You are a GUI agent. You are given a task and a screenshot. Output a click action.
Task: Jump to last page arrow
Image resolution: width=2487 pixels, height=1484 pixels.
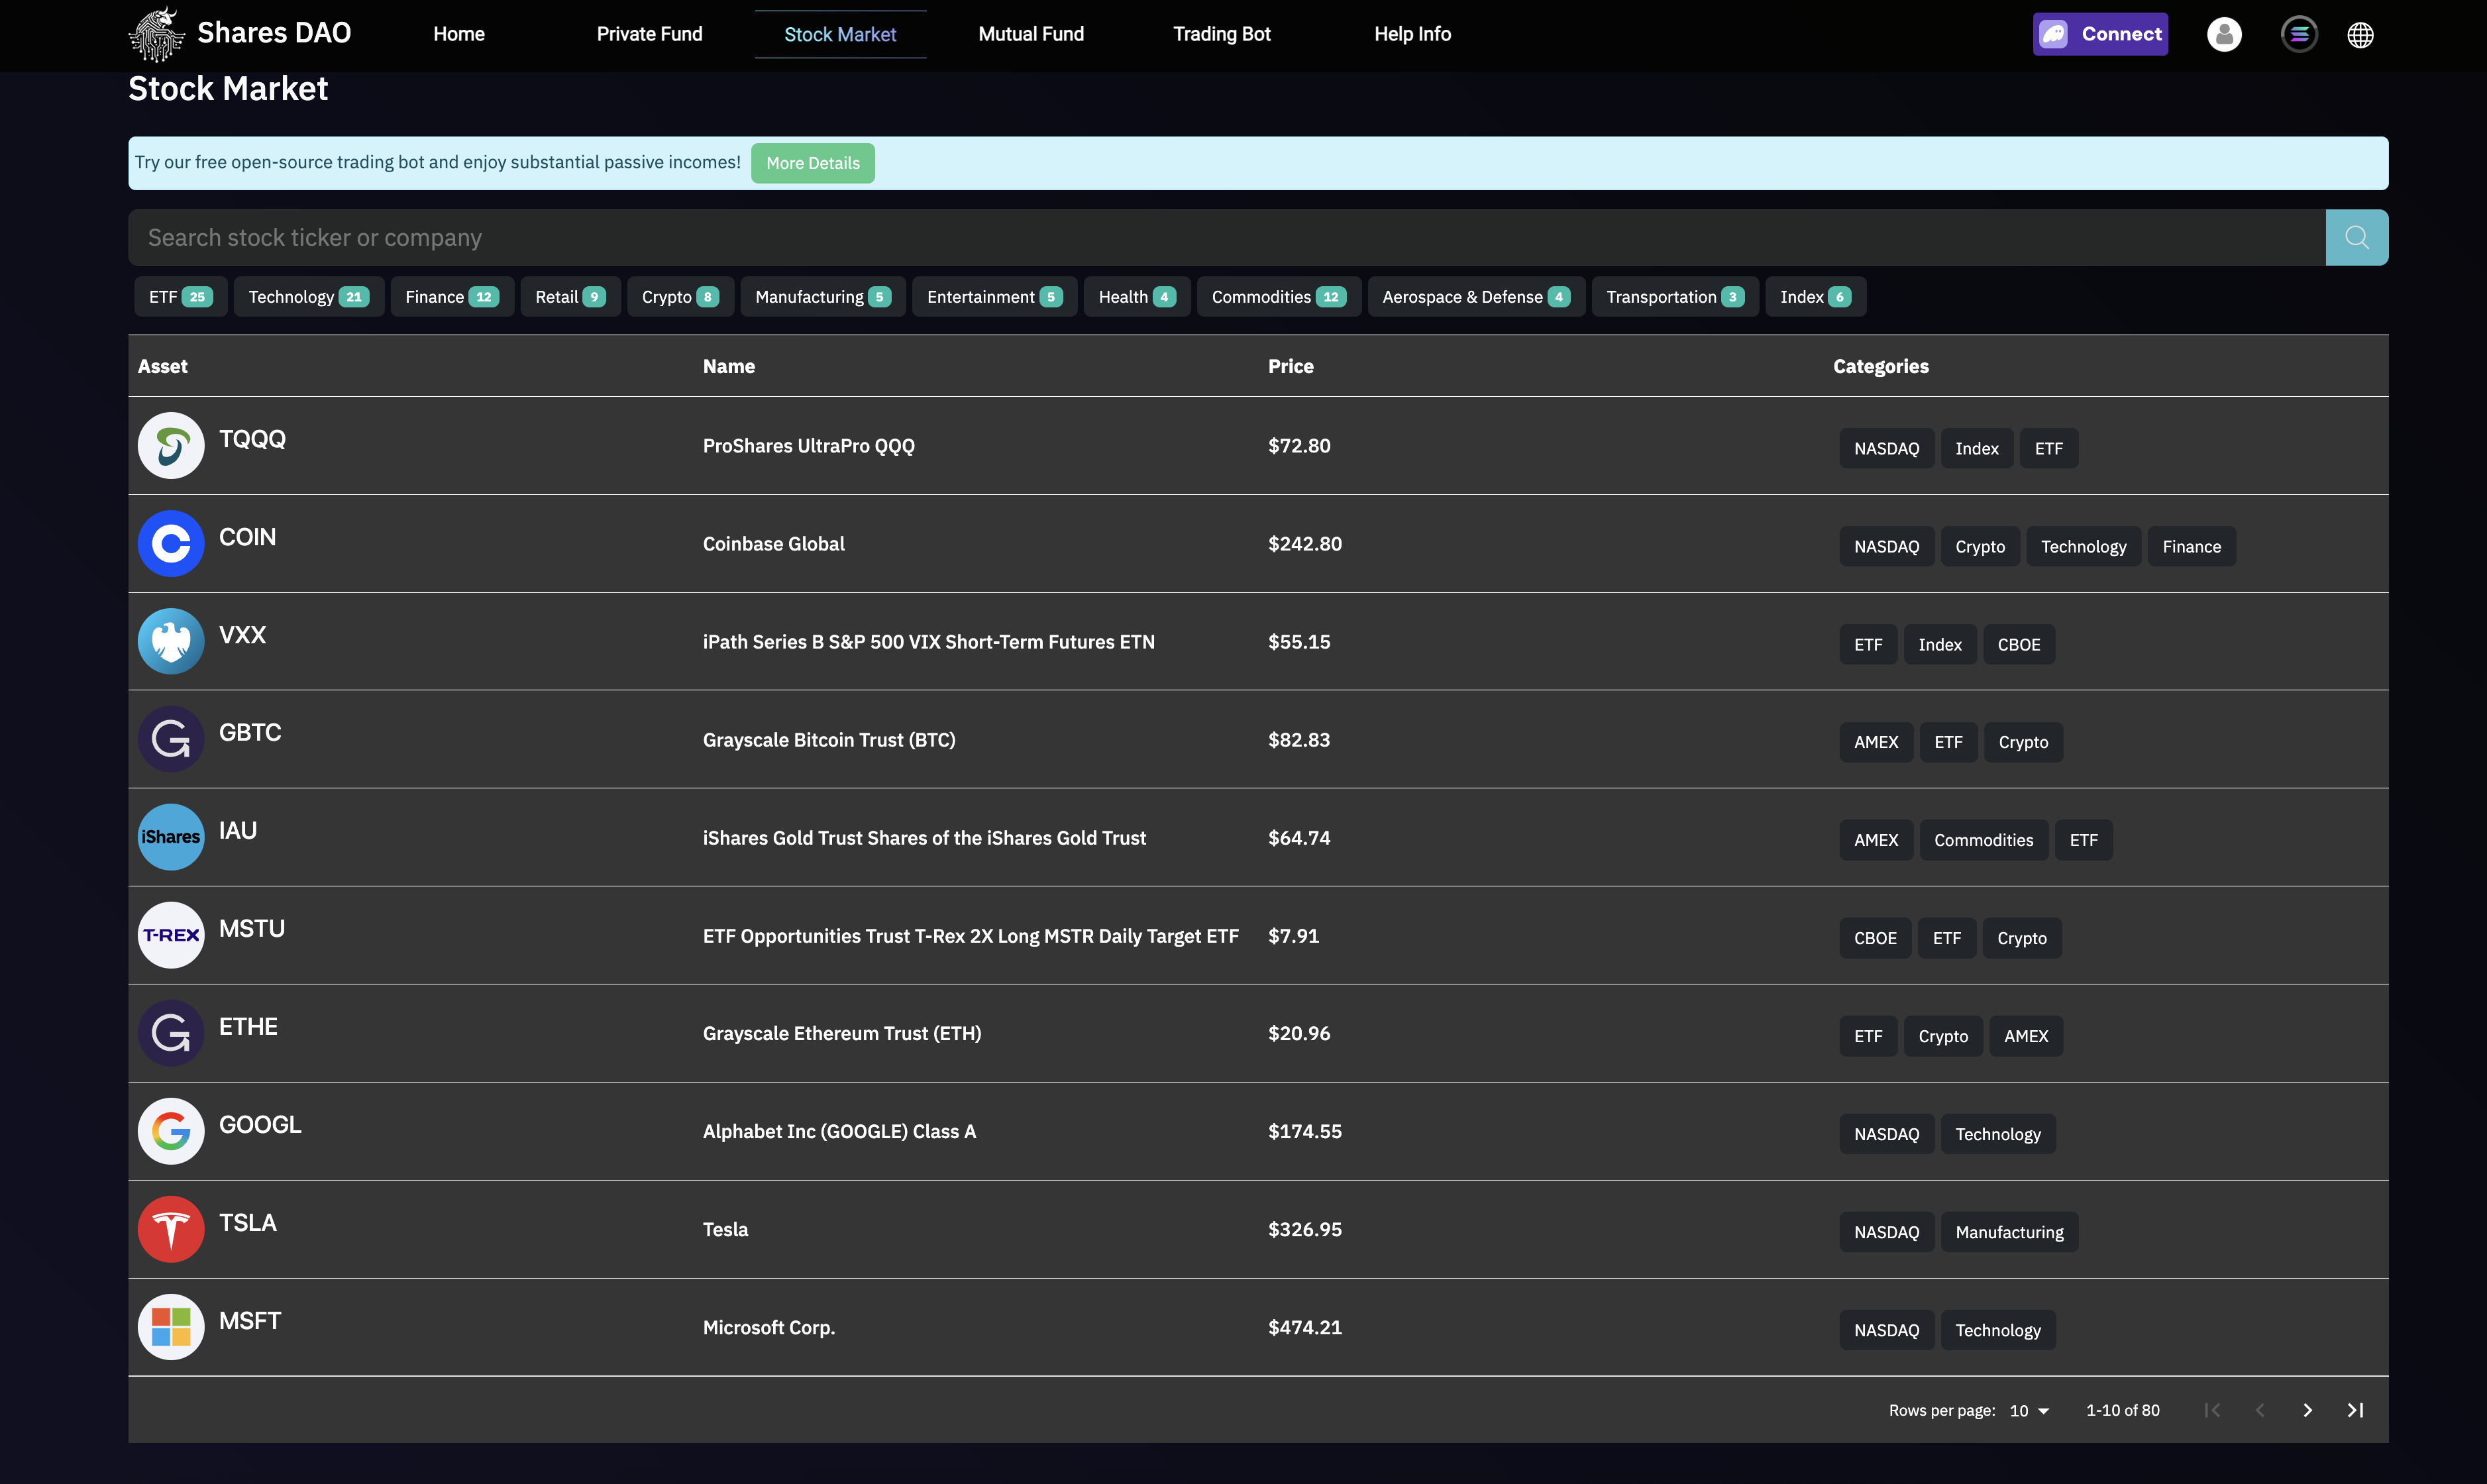pyautogui.click(x=2356, y=1411)
